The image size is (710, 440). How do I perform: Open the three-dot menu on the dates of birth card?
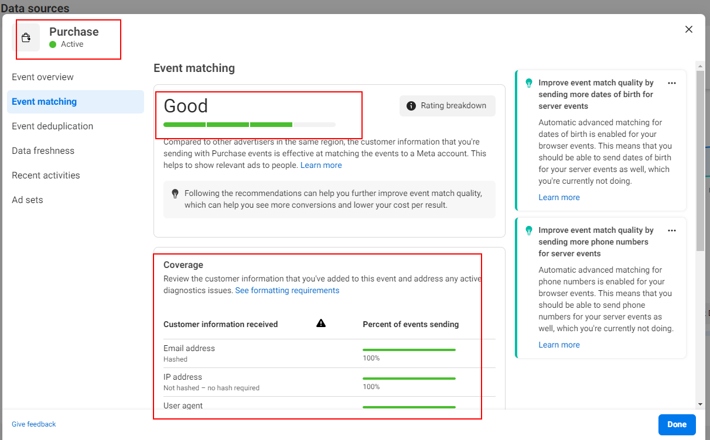point(672,83)
